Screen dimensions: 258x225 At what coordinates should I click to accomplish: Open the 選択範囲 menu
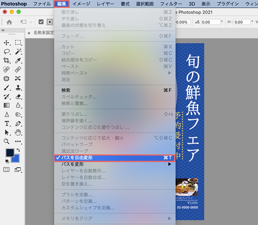(145, 4)
